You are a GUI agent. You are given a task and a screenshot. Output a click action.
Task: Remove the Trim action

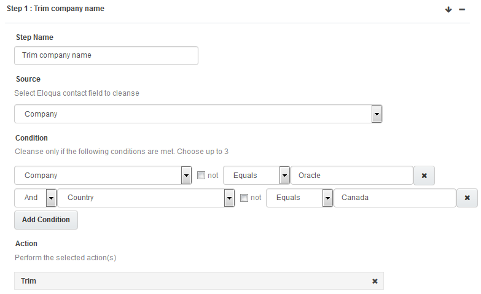click(x=375, y=281)
